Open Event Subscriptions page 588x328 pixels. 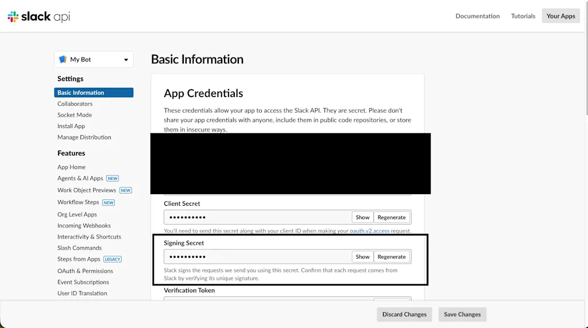[x=83, y=282]
